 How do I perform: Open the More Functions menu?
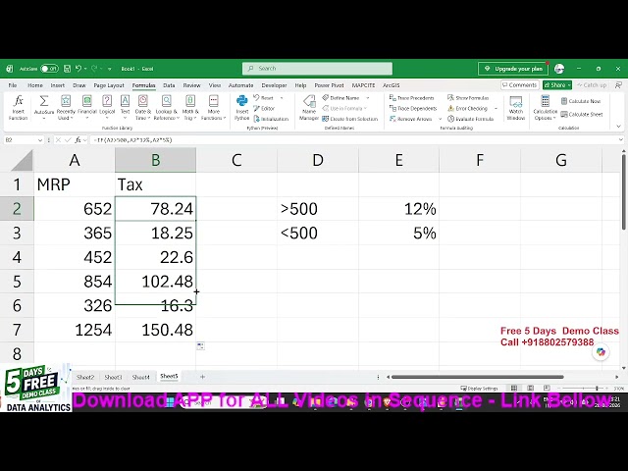point(214,107)
